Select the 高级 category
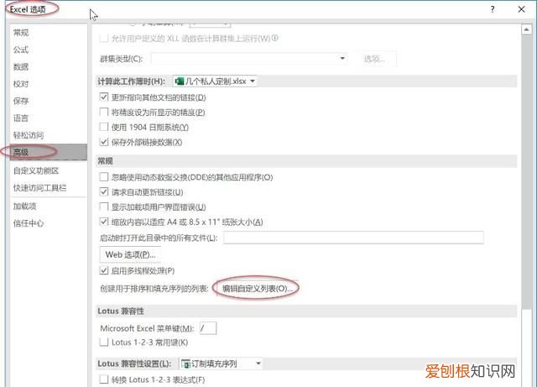 pyautogui.click(x=49, y=152)
